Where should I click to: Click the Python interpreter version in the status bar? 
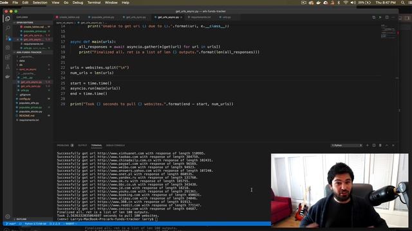coord(35,224)
